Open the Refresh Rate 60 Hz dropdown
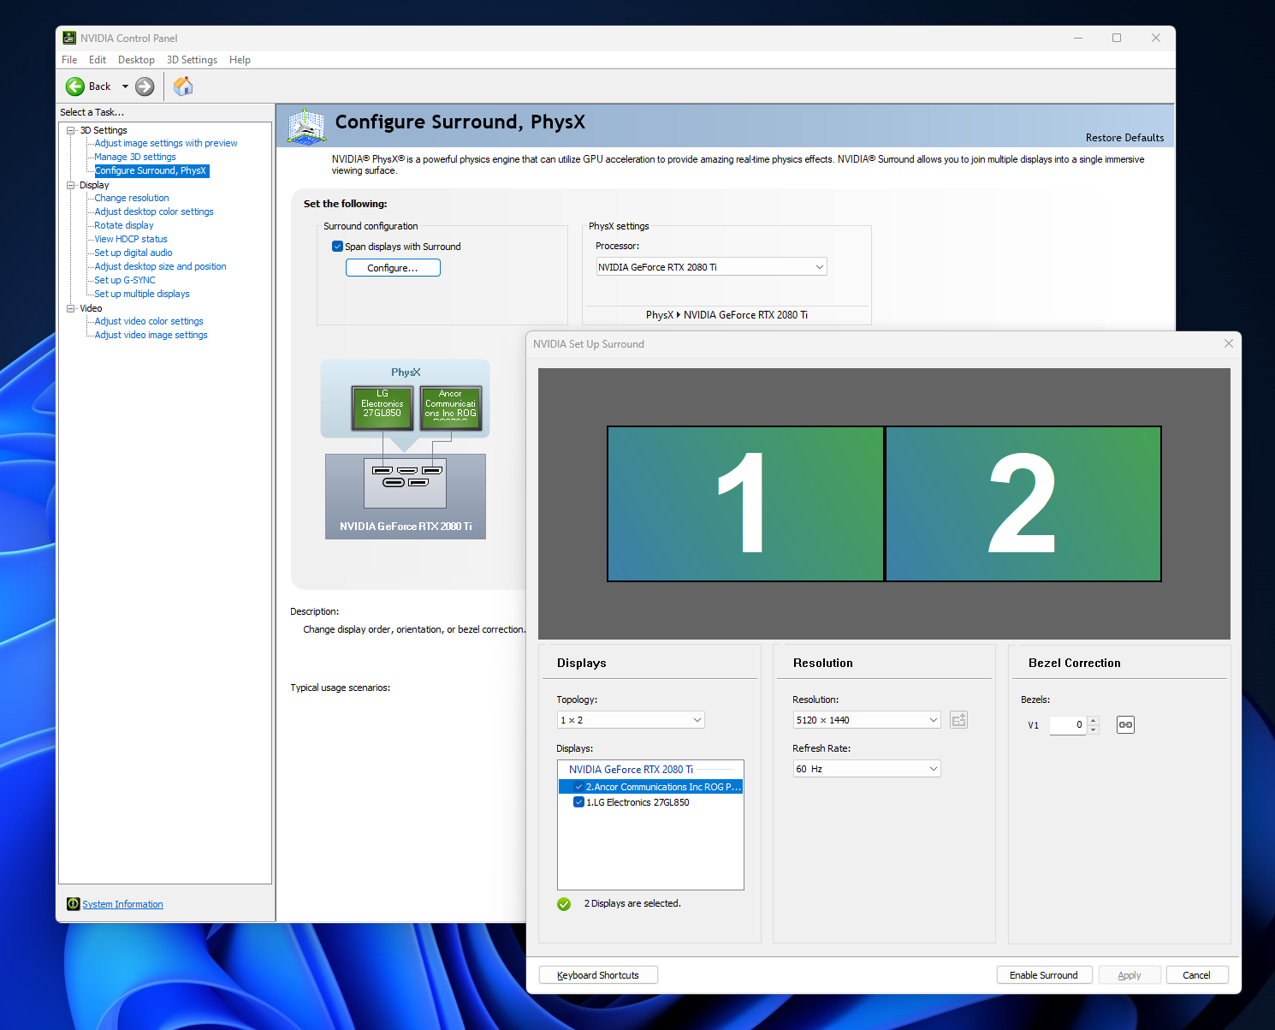1275x1030 pixels. click(x=866, y=769)
